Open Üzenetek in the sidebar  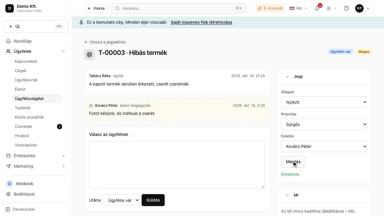pos(37,126)
